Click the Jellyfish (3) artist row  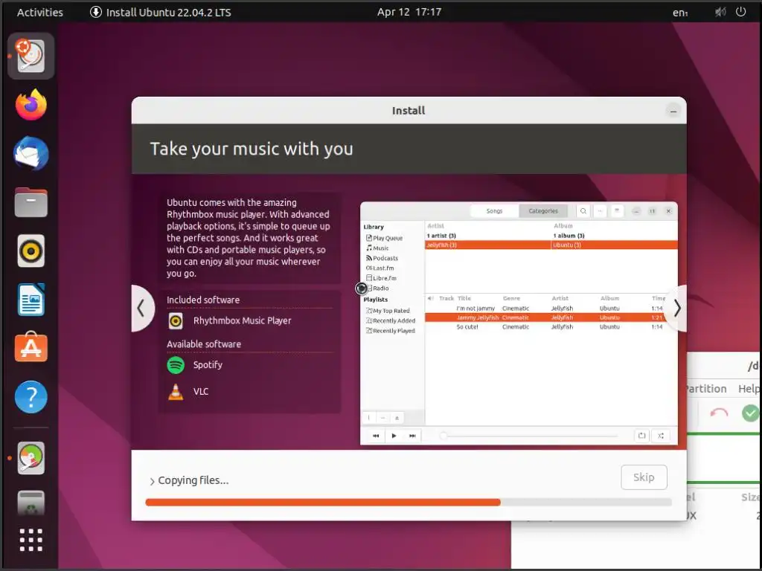(x=488, y=245)
